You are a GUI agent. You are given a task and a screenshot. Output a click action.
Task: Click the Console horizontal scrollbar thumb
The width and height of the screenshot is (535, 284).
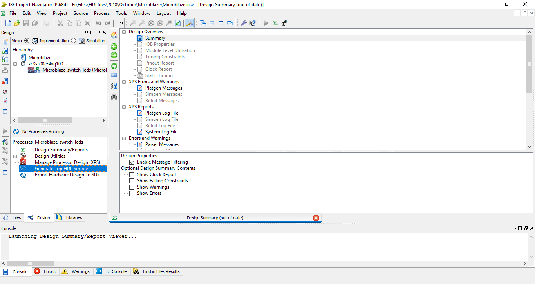[30, 263]
